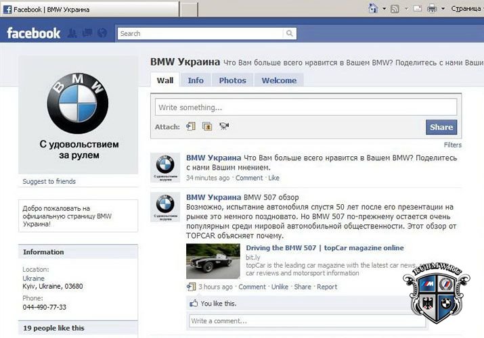
Task: Click the RSS feeds toolbar icon
Action: (x=395, y=9)
